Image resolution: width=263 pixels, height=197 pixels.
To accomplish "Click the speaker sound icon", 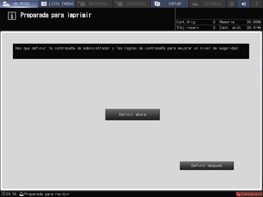I will (244, 4).
